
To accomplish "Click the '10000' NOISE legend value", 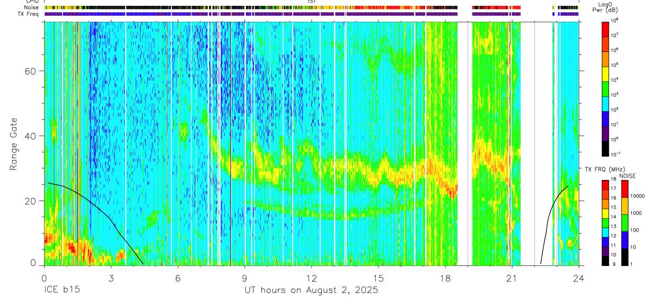I will [638, 196].
